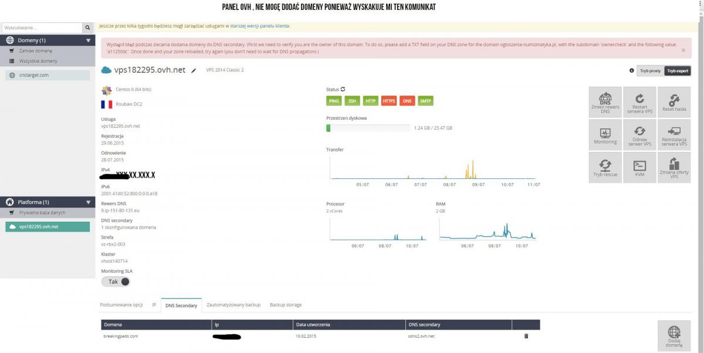Click the HTTP status badge
Viewport: 704px width, 353px height.
point(370,101)
